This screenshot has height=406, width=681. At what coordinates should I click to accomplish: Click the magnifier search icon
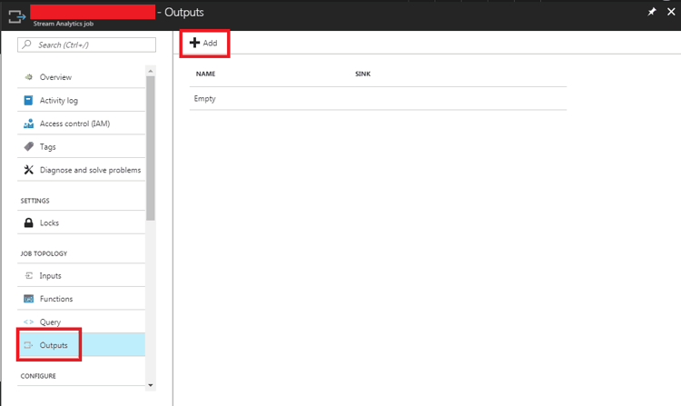(27, 45)
